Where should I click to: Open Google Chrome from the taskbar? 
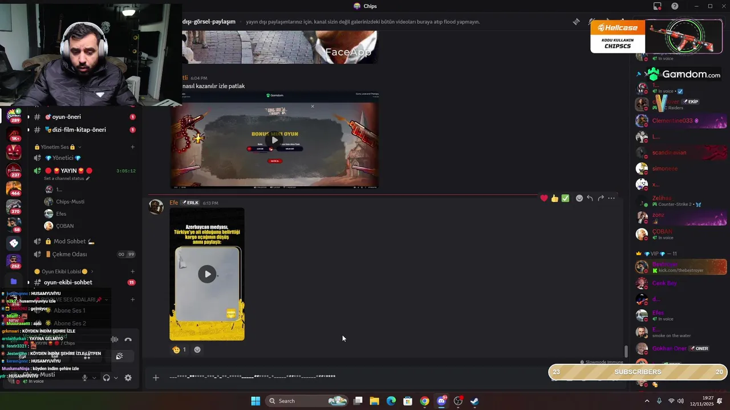point(424,401)
